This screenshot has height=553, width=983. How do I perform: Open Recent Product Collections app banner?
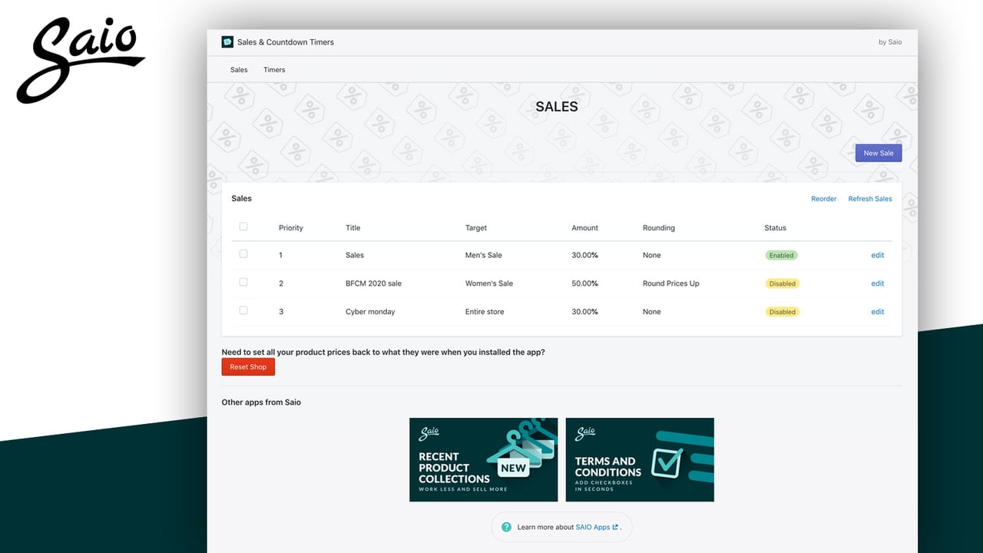484,459
